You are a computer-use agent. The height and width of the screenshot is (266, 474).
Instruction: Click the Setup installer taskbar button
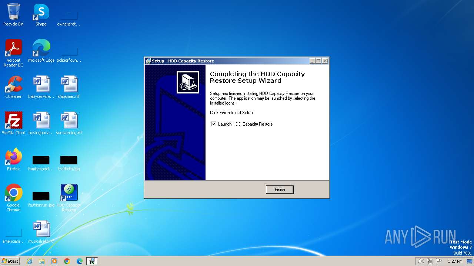(92, 261)
